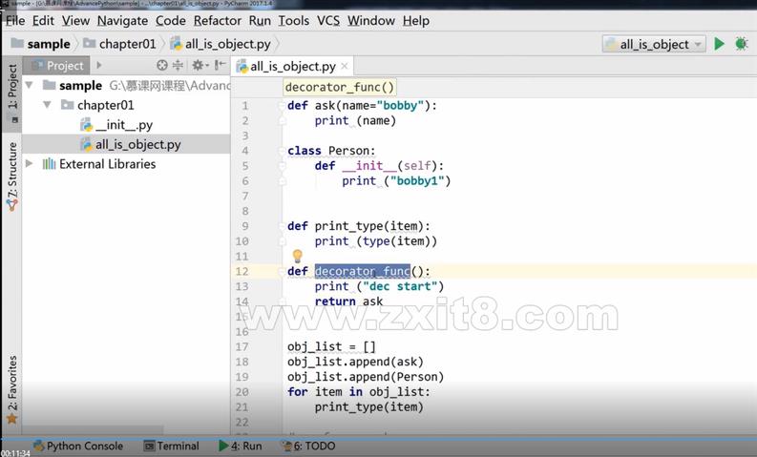This screenshot has width=757, height=457.
Task: Collapse the print_type function fold marker
Action: tap(282, 226)
